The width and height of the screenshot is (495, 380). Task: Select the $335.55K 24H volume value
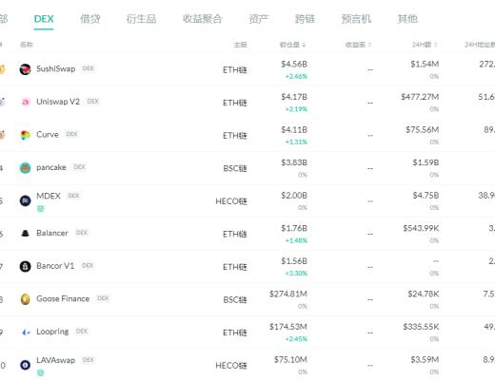pyautogui.click(x=421, y=327)
